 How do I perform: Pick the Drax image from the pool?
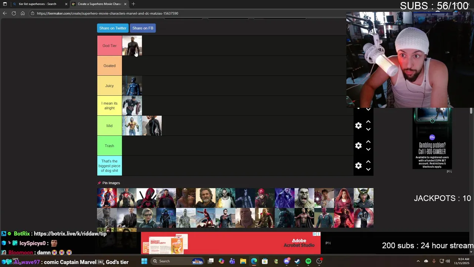click(x=186, y=198)
